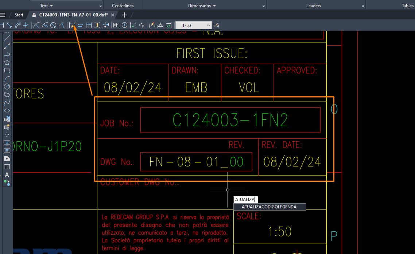Select the Polygon draw tool
The image size is (415, 254).
(x=7, y=62)
